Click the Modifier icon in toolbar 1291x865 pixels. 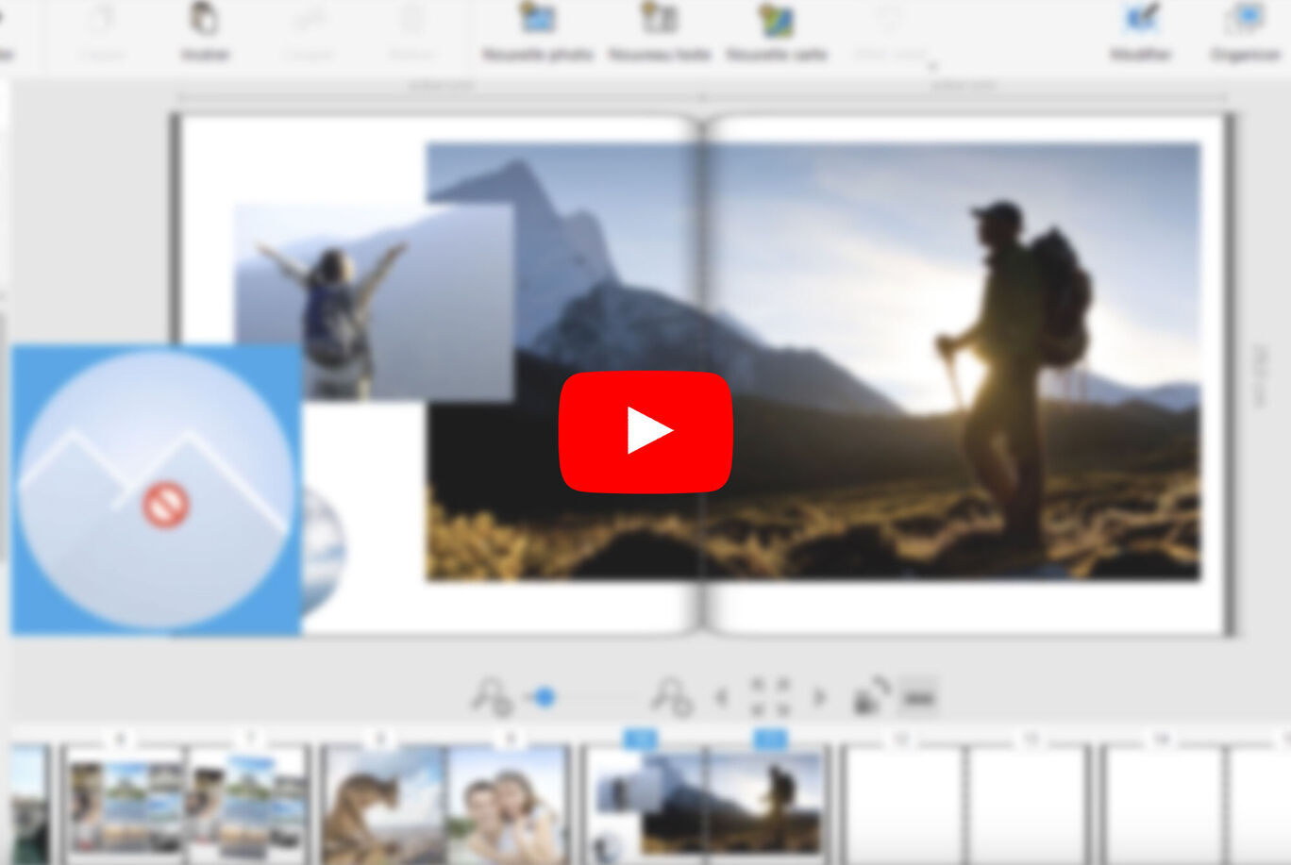[x=1141, y=20]
